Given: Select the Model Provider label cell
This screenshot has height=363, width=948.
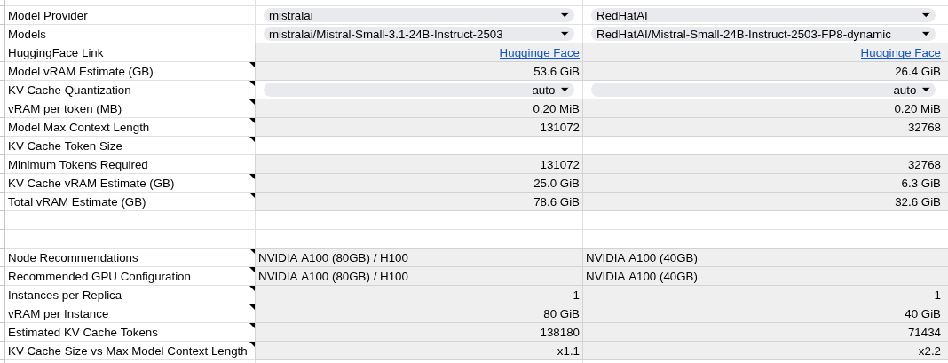Looking at the screenshot, I should point(130,15).
